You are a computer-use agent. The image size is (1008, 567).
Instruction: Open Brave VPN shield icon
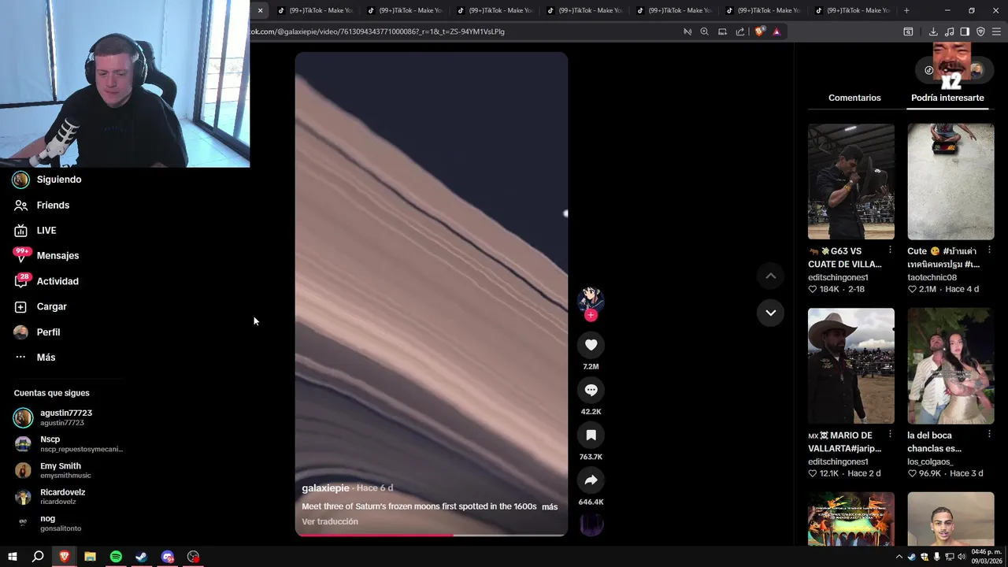point(980,31)
